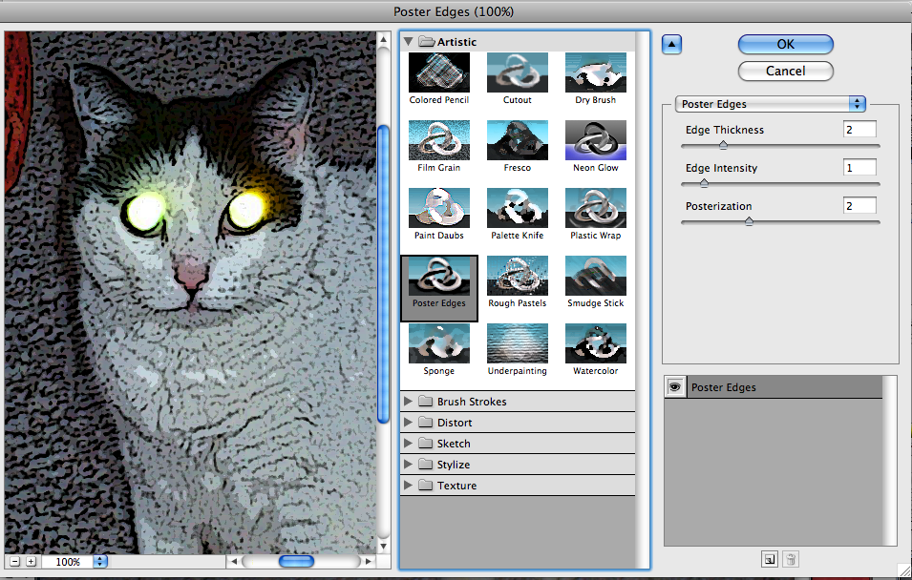Click preview horizontal scrollbar right arrow
Viewport: 912px width, 580px height.
pyautogui.click(x=368, y=562)
